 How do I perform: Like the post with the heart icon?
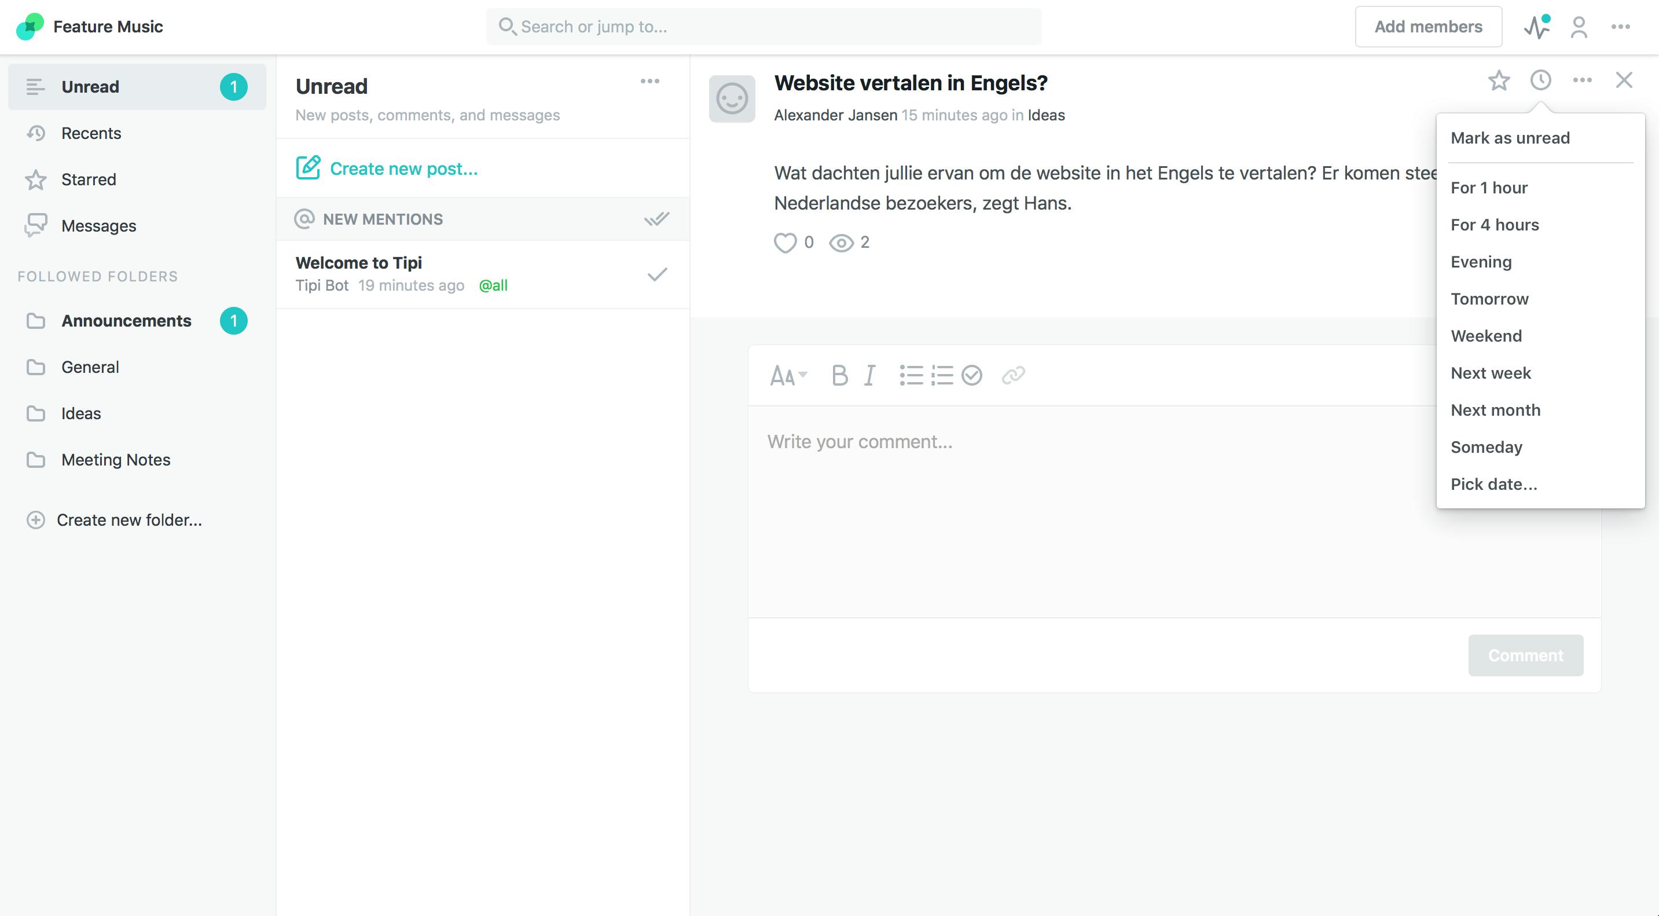pyautogui.click(x=786, y=242)
